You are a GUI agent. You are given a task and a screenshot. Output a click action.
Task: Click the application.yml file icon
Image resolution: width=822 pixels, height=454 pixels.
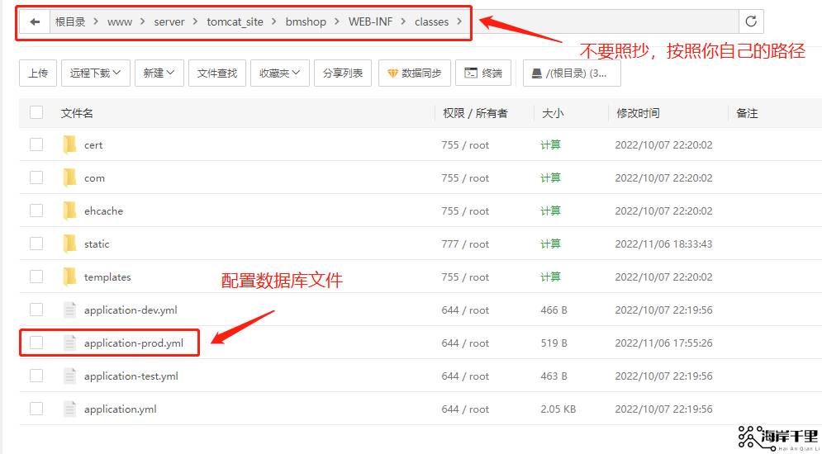click(x=69, y=409)
